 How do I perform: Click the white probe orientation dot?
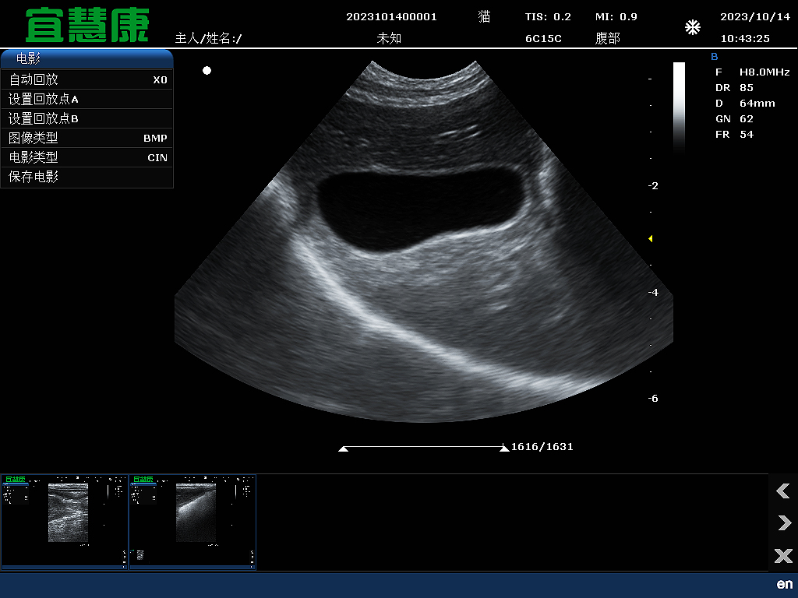207,71
